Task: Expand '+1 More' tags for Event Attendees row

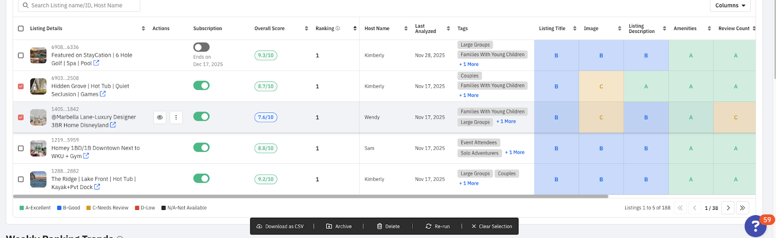Action: 515,152
